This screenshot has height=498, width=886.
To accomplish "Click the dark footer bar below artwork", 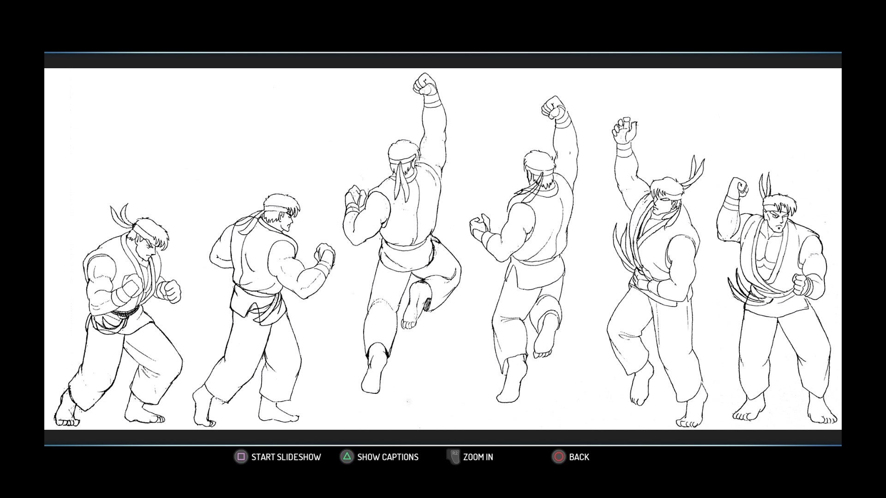I will click(443, 437).
